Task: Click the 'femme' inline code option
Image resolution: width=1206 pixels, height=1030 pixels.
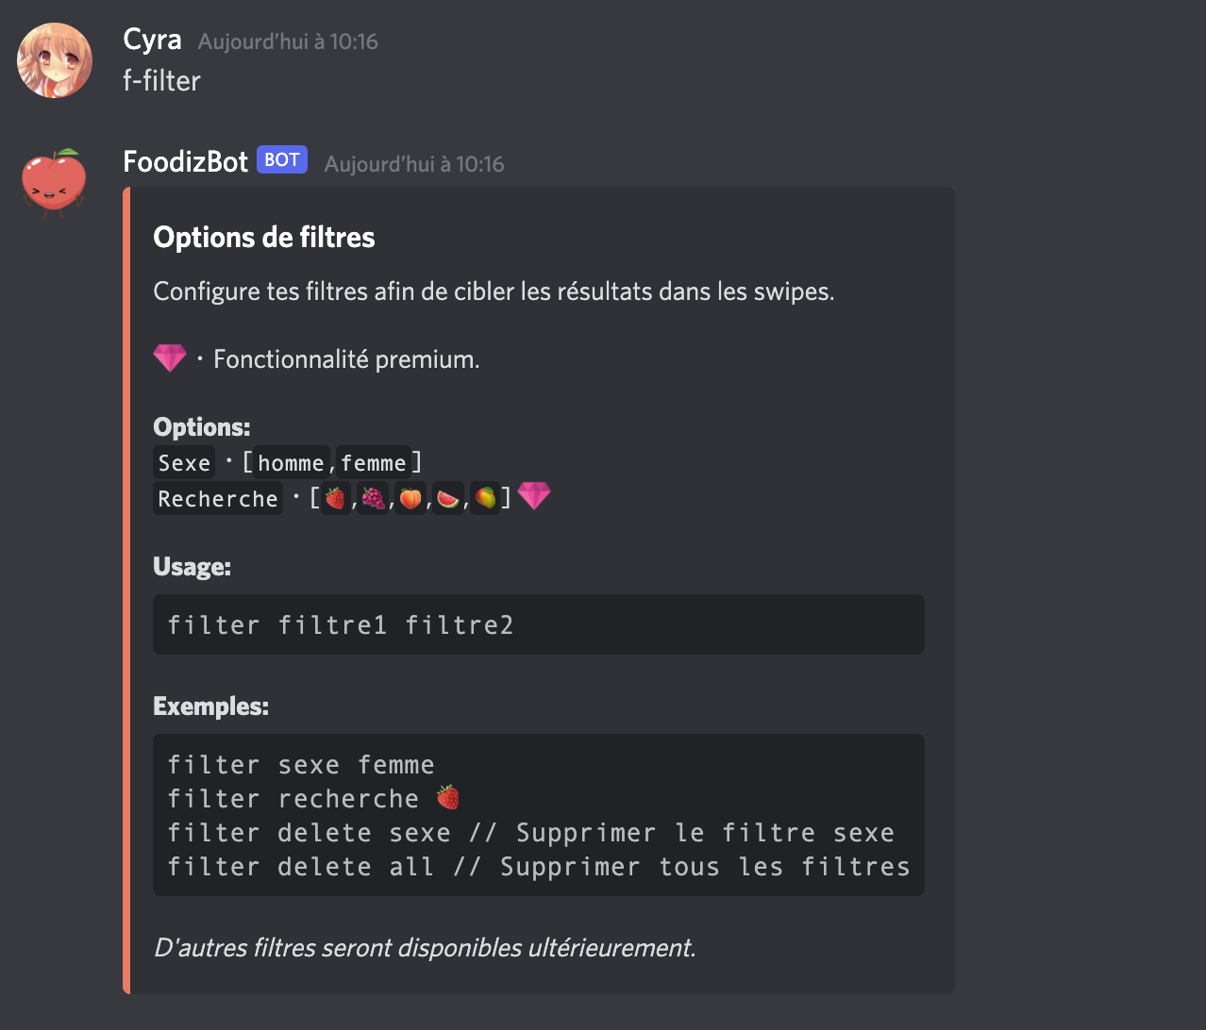Action: click(x=374, y=463)
